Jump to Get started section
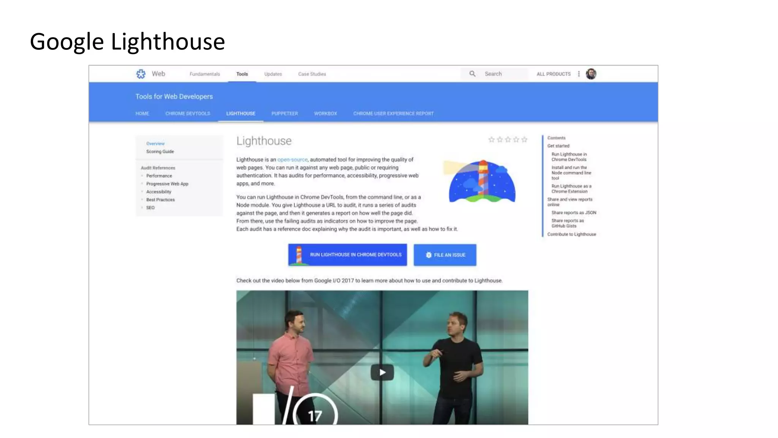Screen dimensions: 778x438 coord(558,146)
